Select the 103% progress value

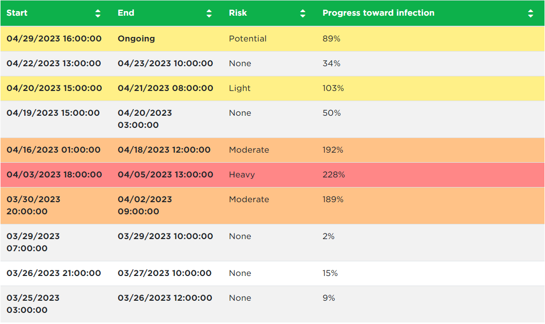pos(333,88)
